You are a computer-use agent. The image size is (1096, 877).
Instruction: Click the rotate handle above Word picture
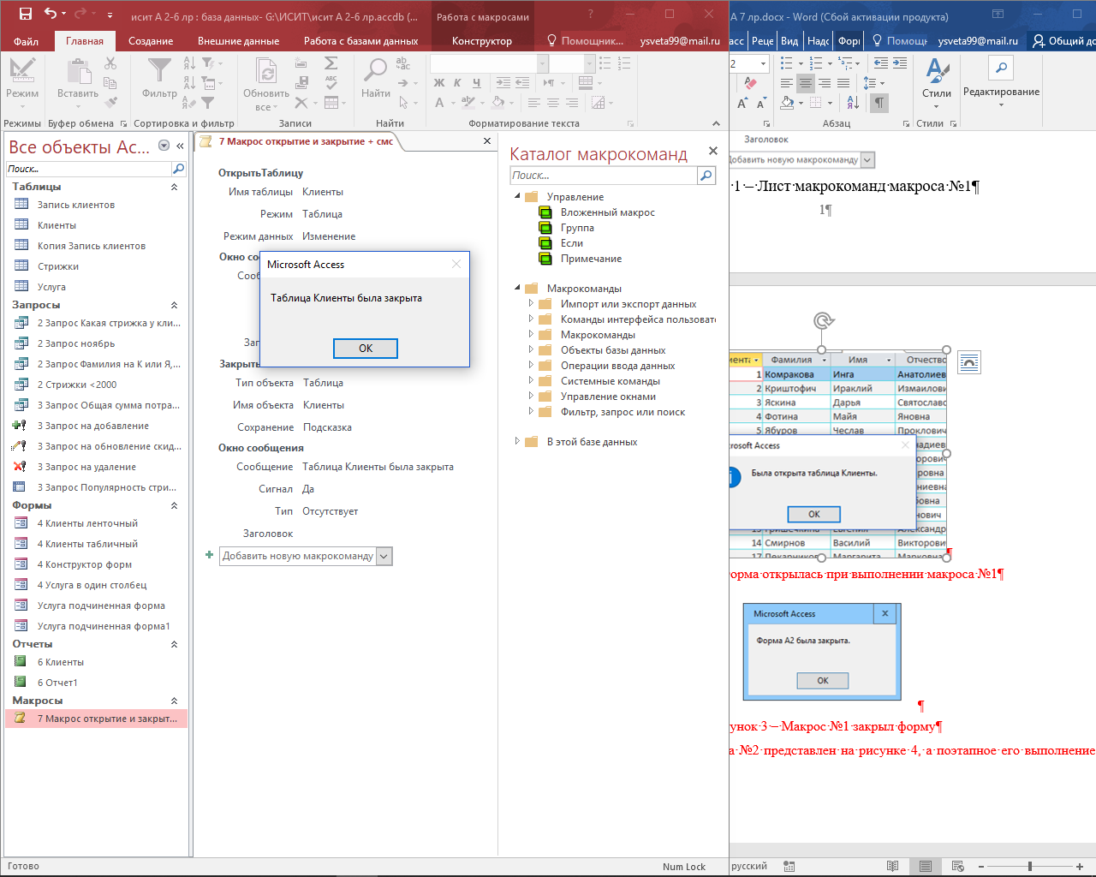pos(823,320)
